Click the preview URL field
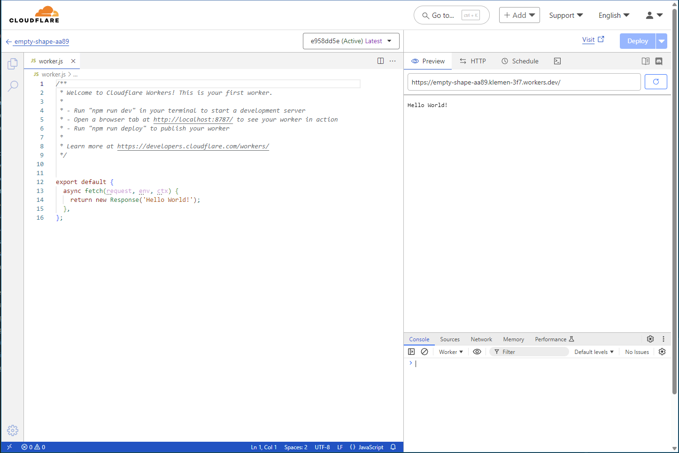 point(524,82)
